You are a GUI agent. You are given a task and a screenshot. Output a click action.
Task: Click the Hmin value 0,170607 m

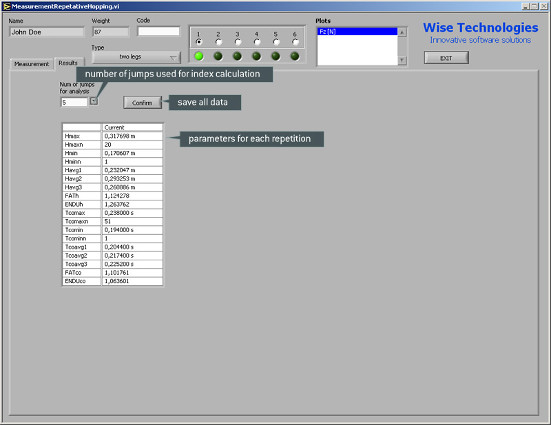(x=132, y=154)
